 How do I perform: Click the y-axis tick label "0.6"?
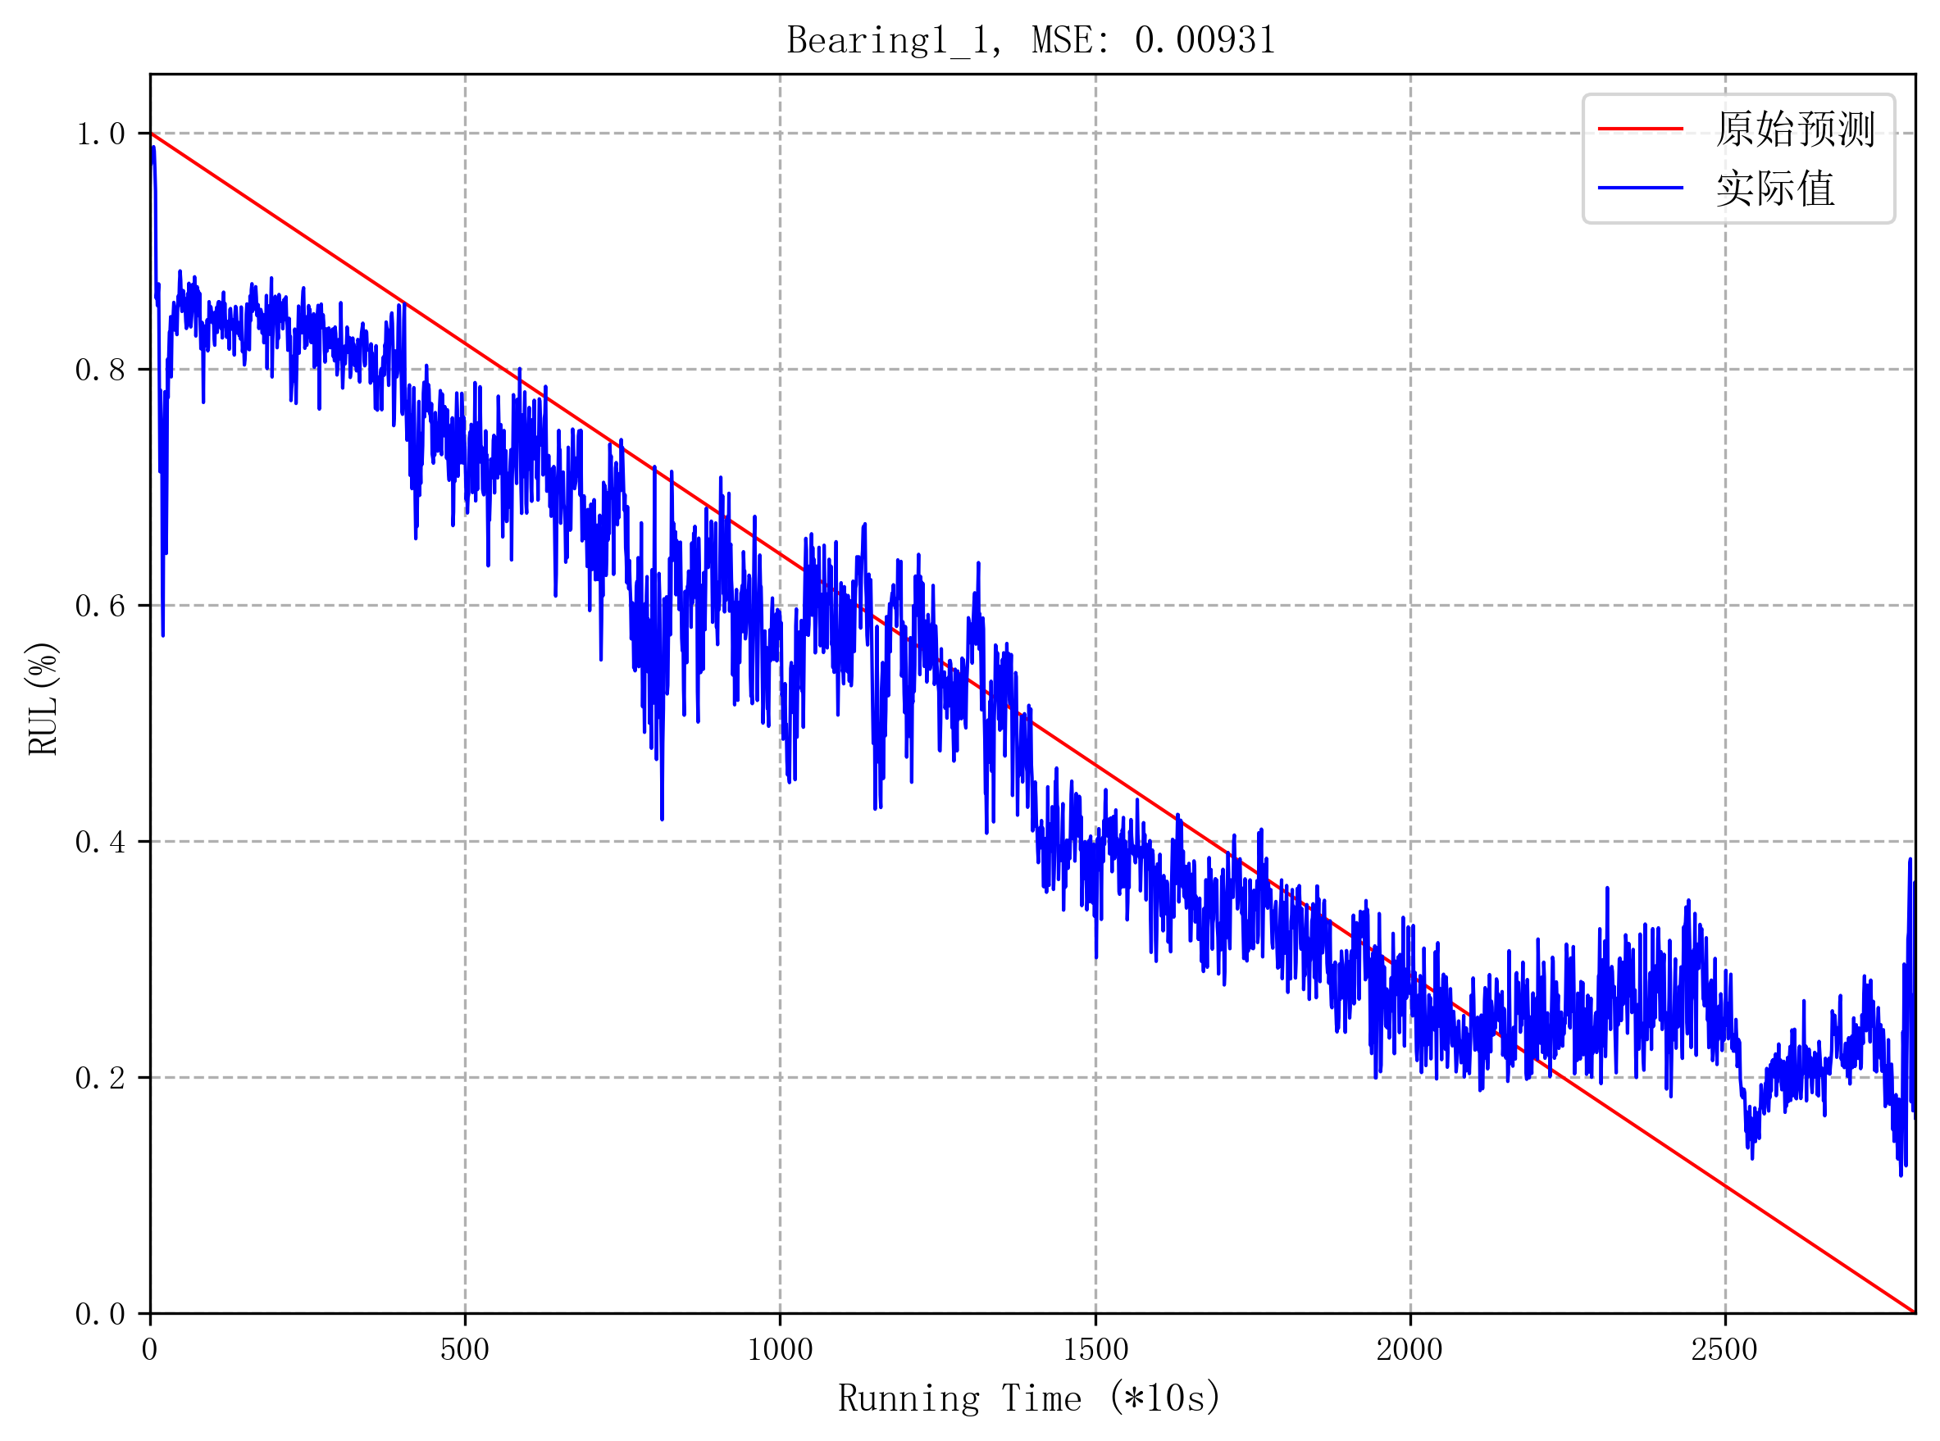[100, 607]
